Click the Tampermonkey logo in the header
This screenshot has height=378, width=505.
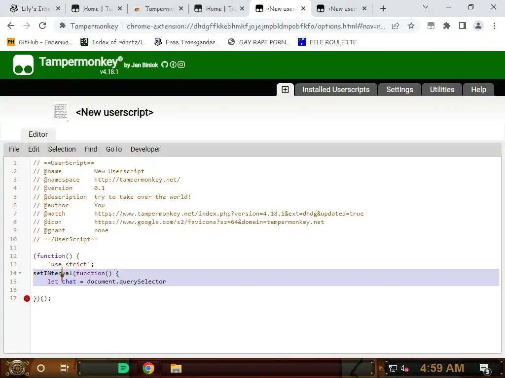tap(23, 64)
